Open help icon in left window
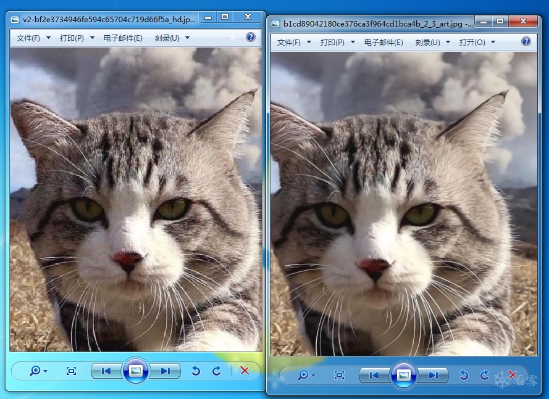 pyautogui.click(x=251, y=37)
